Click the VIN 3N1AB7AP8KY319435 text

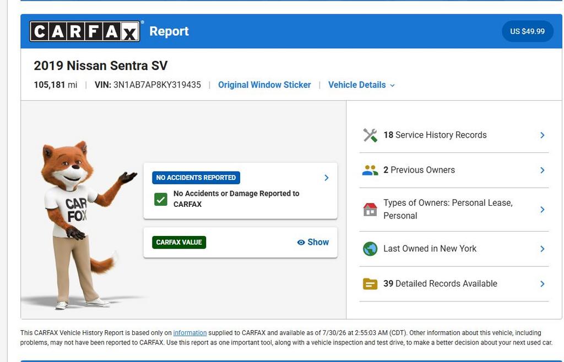148,85
